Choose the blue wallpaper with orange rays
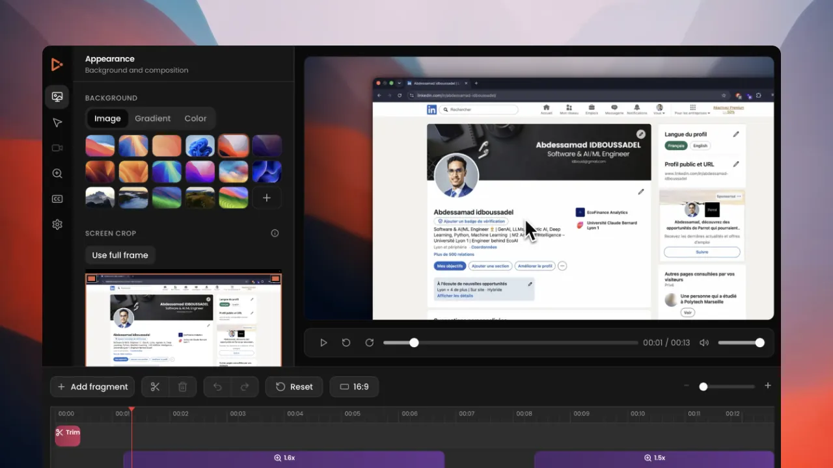The image size is (833, 468). coord(133,146)
